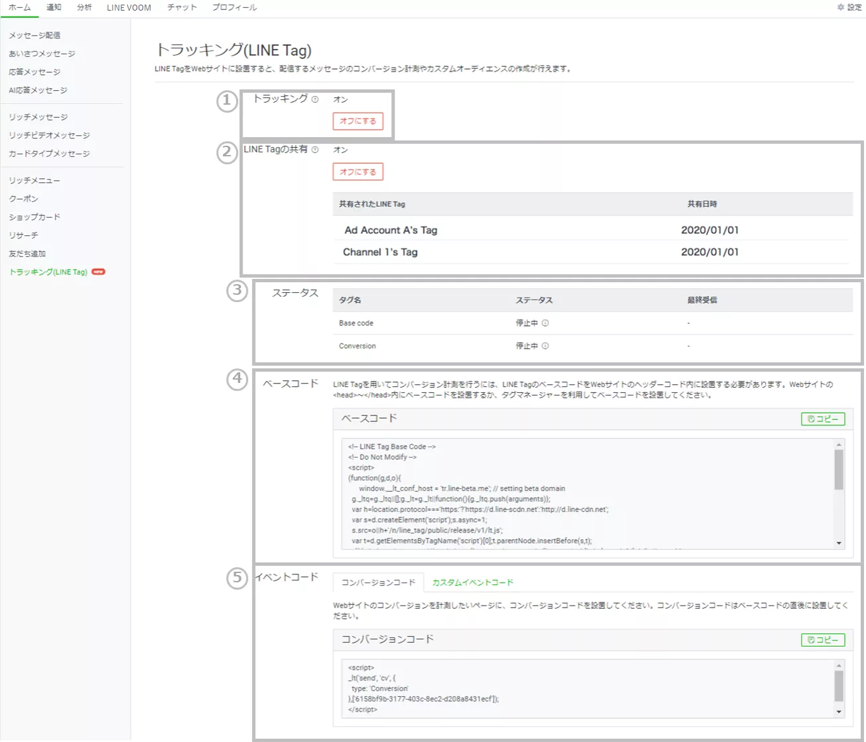Go to リッチメニュー in the sidebar
The image size is (866, 742).
point(34,180)
